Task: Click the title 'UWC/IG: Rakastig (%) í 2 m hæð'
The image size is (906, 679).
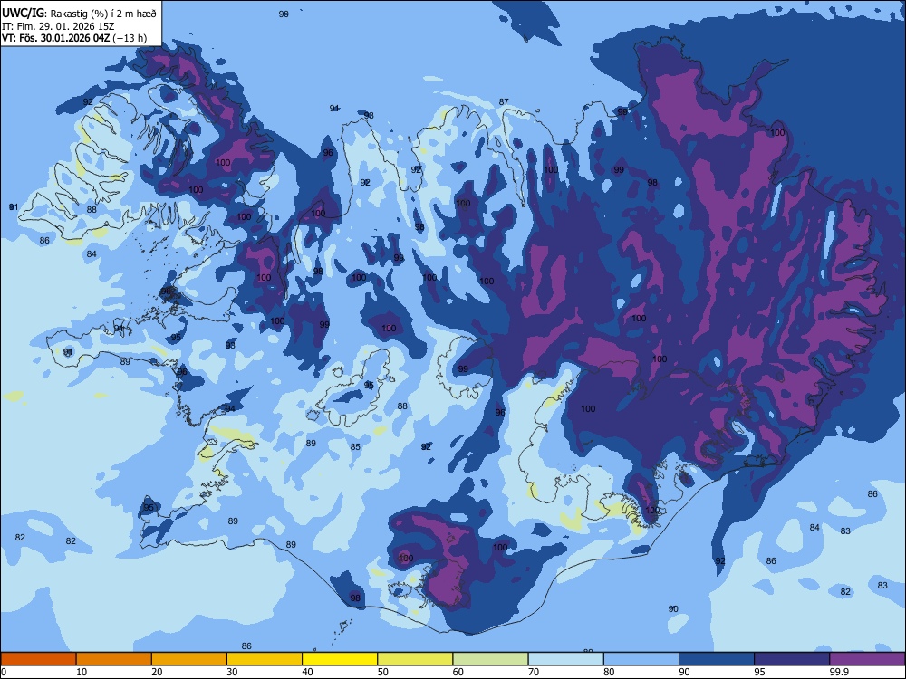Action: coord(79,14)
